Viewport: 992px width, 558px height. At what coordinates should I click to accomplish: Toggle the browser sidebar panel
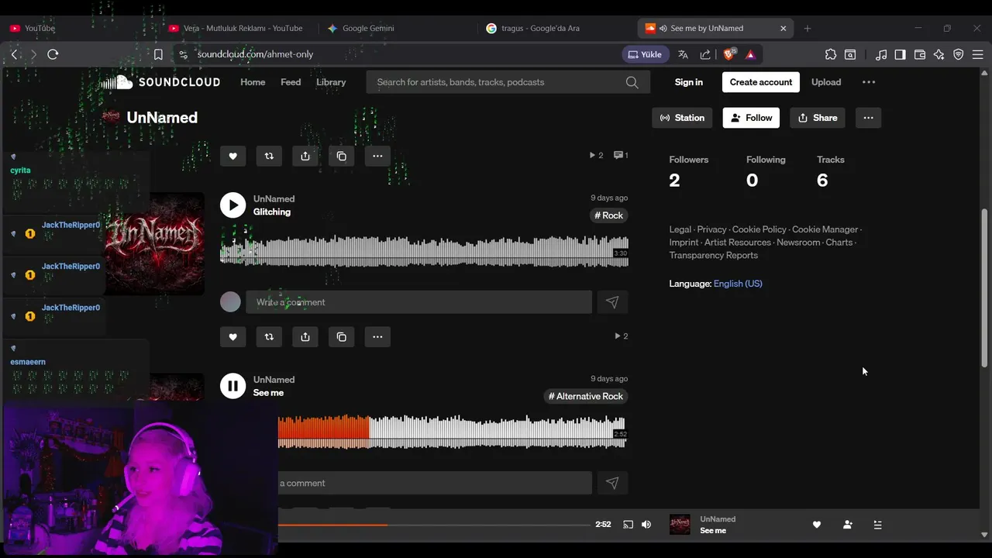(900, 54)
